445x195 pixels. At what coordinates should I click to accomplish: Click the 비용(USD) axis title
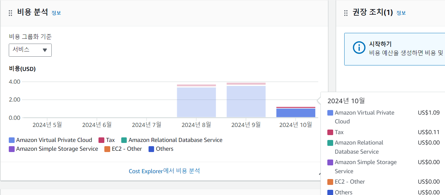pos(22,69)
